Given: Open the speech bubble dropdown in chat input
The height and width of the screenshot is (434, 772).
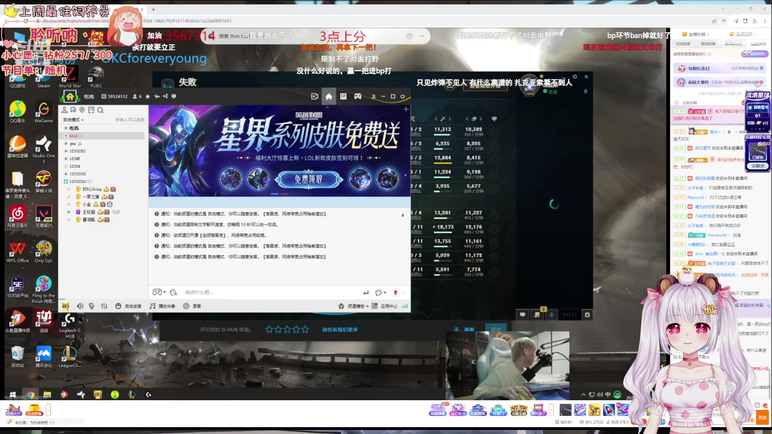Looking at the screenshot, I should 380,293.
